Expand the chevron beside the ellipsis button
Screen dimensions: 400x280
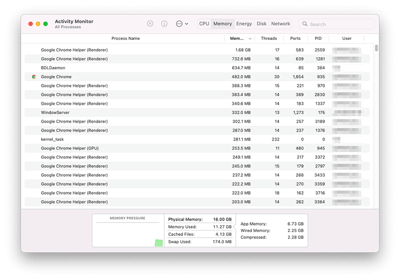point(186,24)
